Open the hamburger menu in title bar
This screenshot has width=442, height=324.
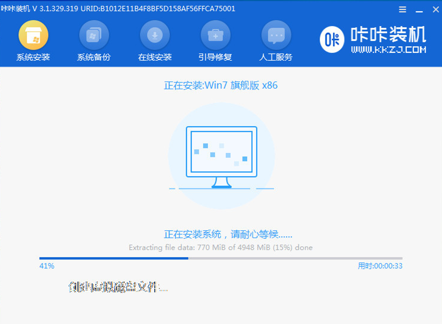pyautogui.click(x=402, y=10)
